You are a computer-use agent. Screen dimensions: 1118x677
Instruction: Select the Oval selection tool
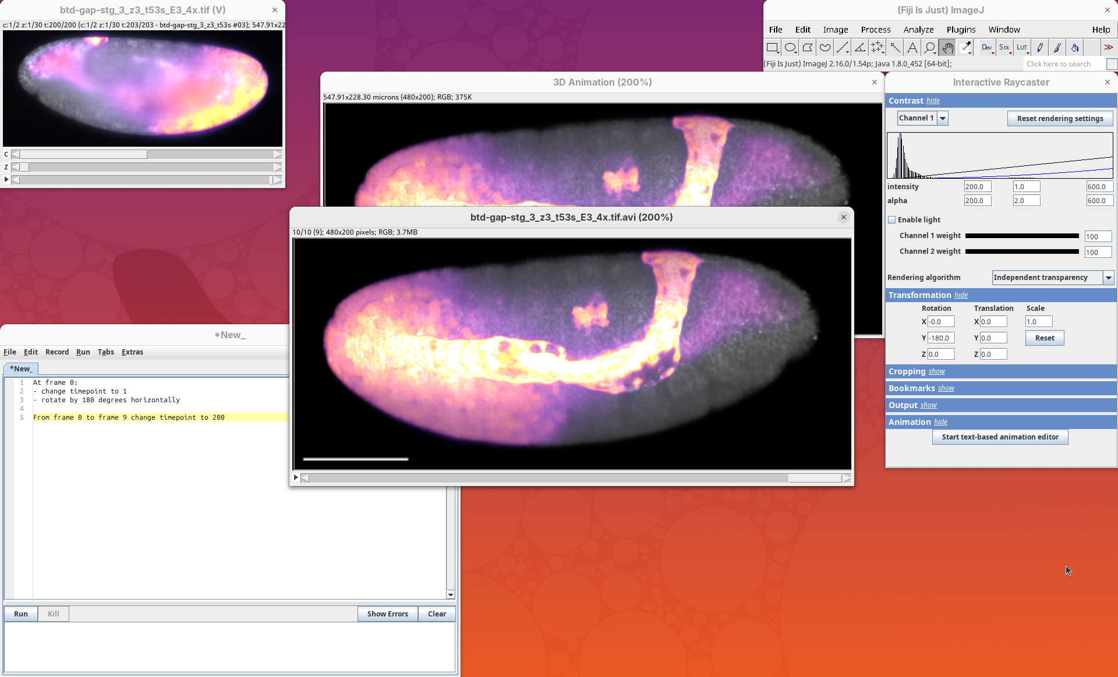click(x=790, y=48)
